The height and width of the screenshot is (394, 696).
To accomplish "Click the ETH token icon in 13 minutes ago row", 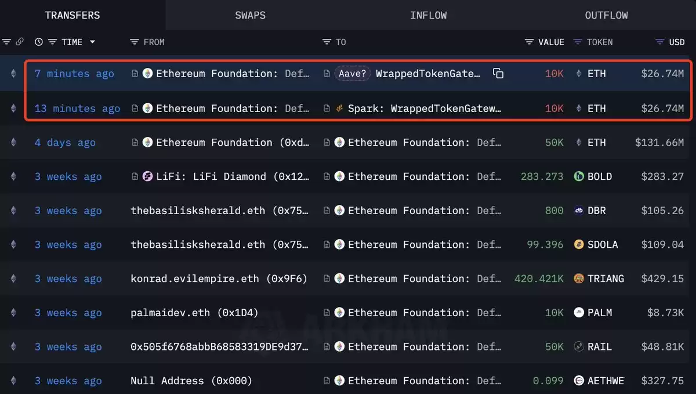I will tap(578, 109).
